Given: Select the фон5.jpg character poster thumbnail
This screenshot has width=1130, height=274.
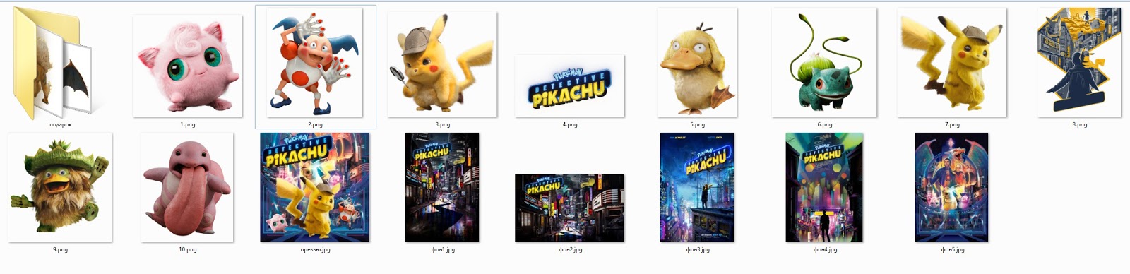Looking at the screenshot, I should (952, 187).
